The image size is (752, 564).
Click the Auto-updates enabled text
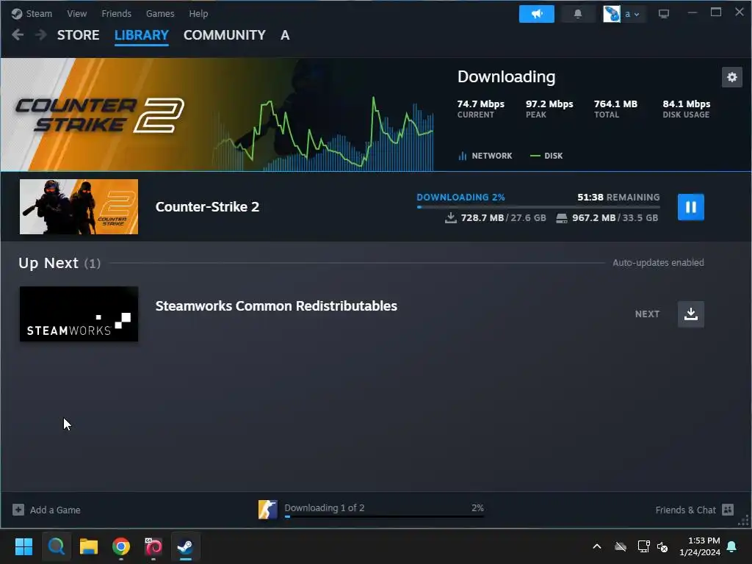coord(658,263)
